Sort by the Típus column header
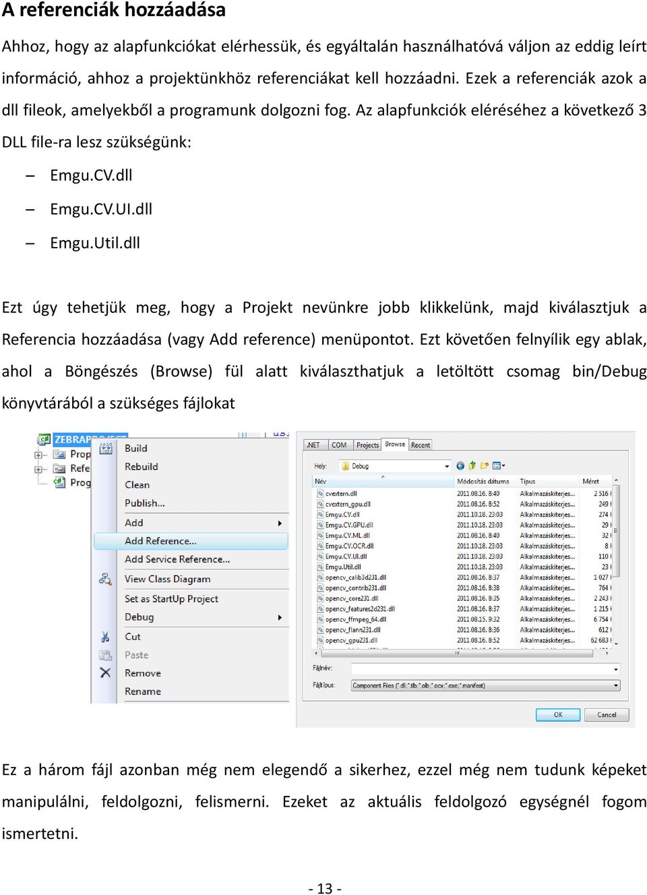This screenshot has height=895, width=647. click(549, 481)
